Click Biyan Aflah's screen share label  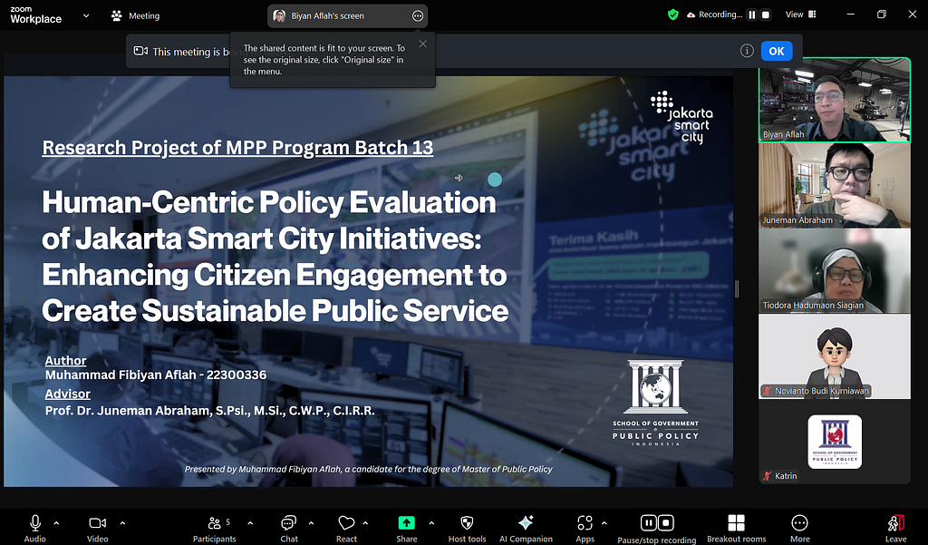(327, 16)
